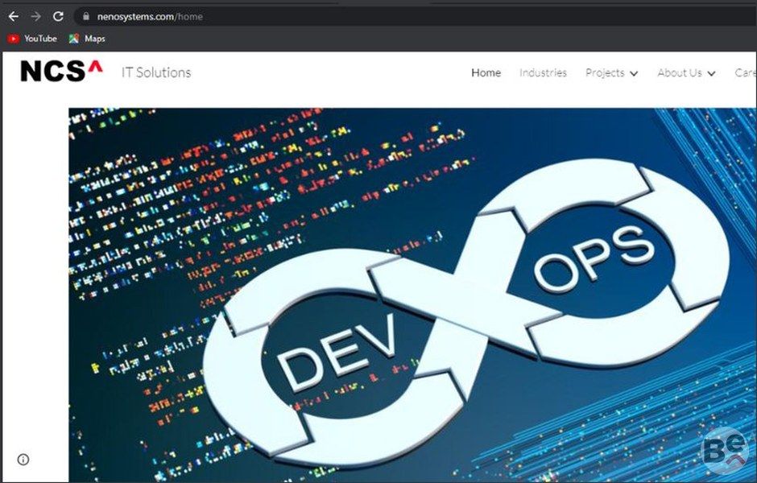
Task: Go to the Home nav item
Action: [x=486, y=73]
